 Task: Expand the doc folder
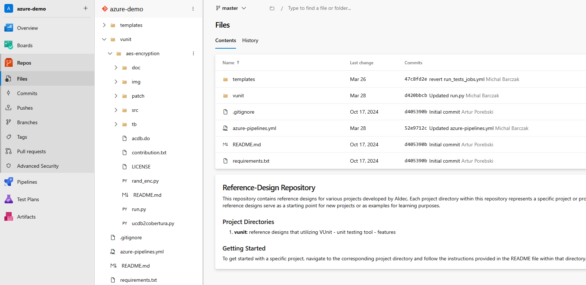click(116, 68)
